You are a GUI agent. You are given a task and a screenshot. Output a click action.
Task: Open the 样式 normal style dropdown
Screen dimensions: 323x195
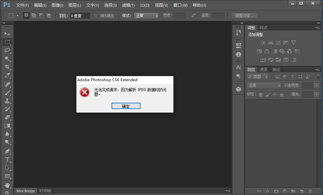(146, 15)
